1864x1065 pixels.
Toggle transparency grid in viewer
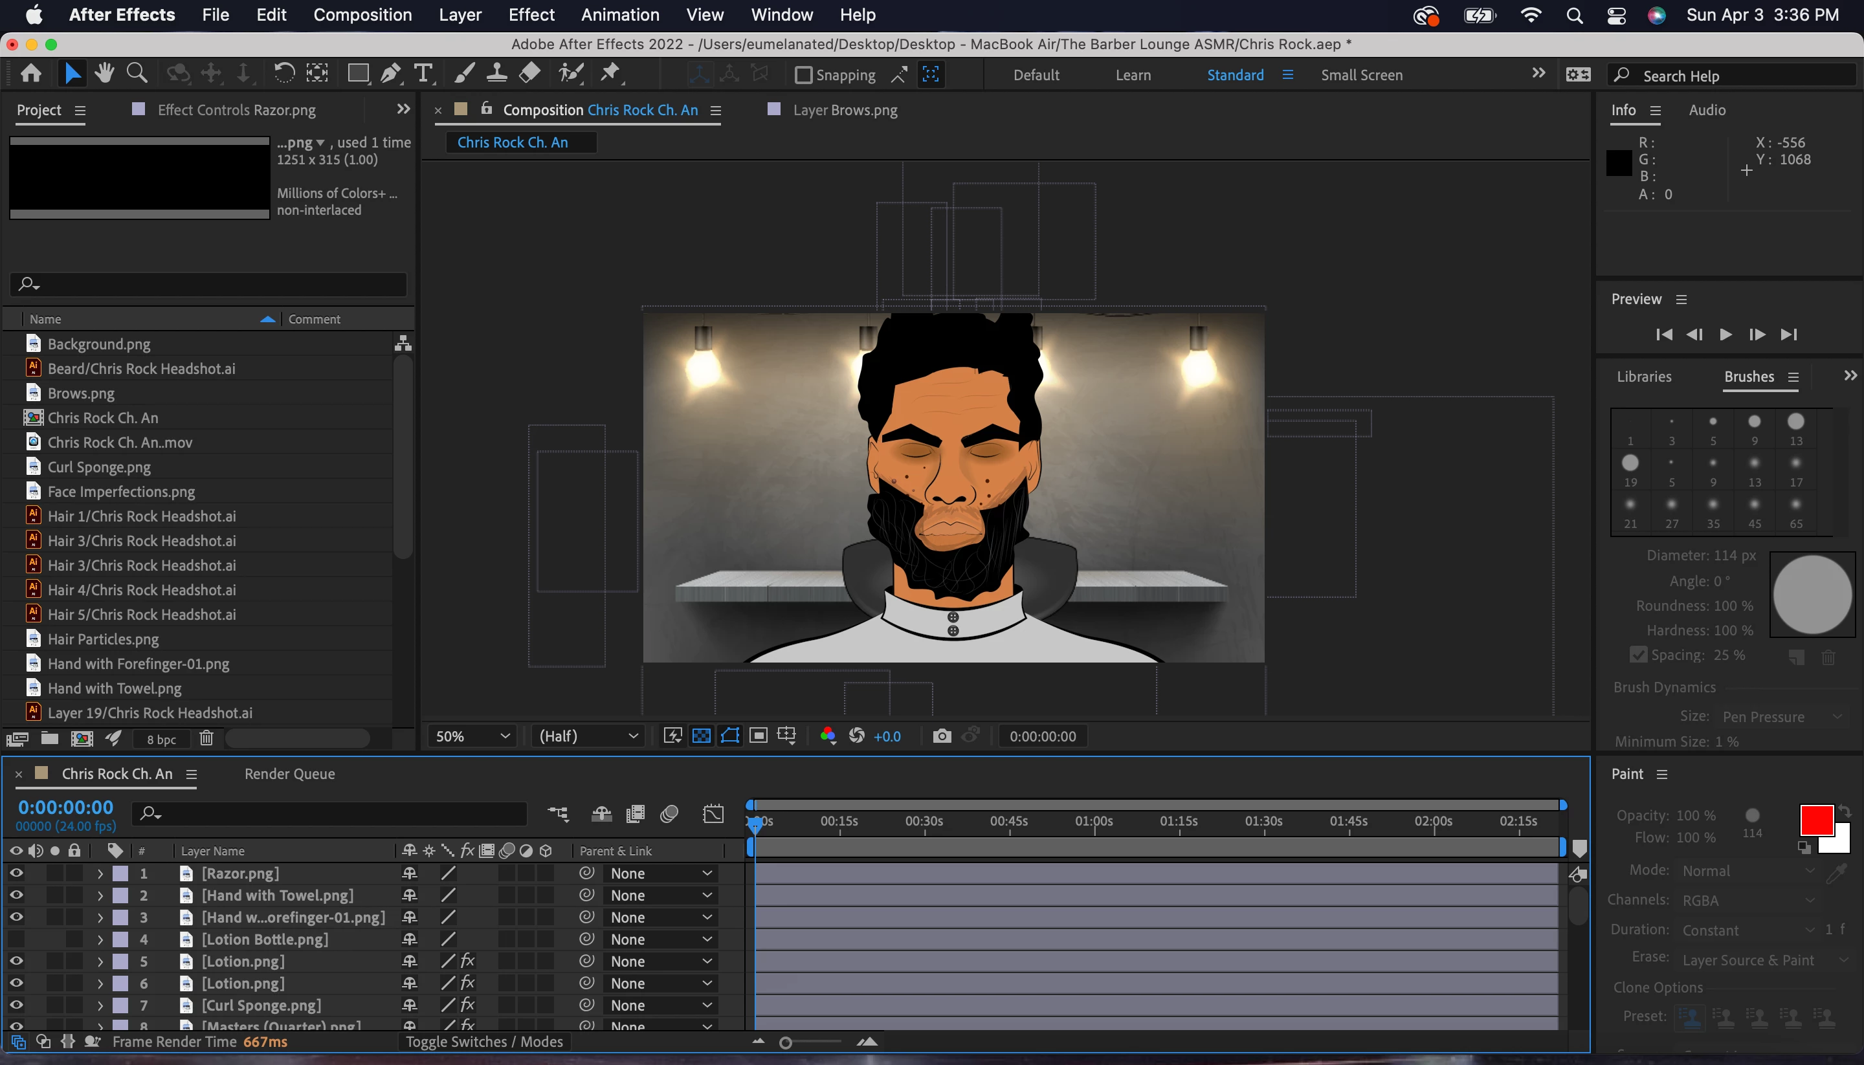pyautogui.click(x=701, y=736)
